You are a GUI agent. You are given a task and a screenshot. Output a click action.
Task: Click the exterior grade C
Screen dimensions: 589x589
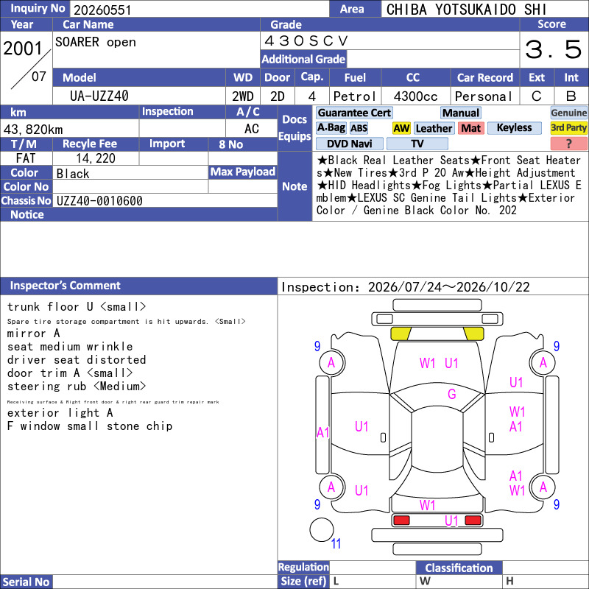pyautogui.click(x=537, y=96)
